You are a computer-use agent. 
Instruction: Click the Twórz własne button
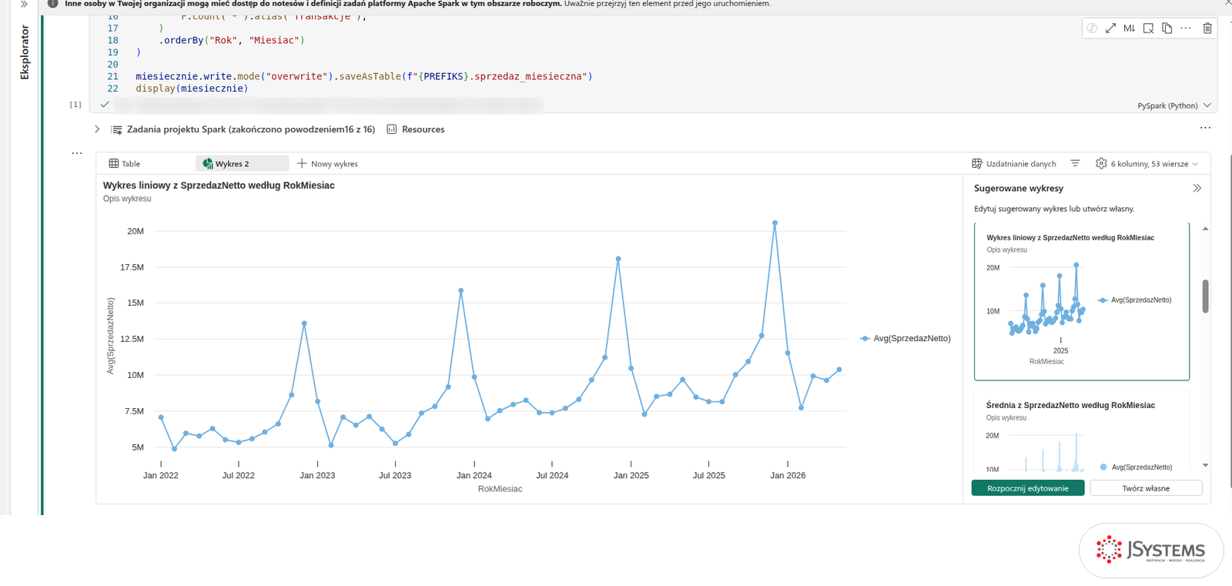(x=1146, y=488)
